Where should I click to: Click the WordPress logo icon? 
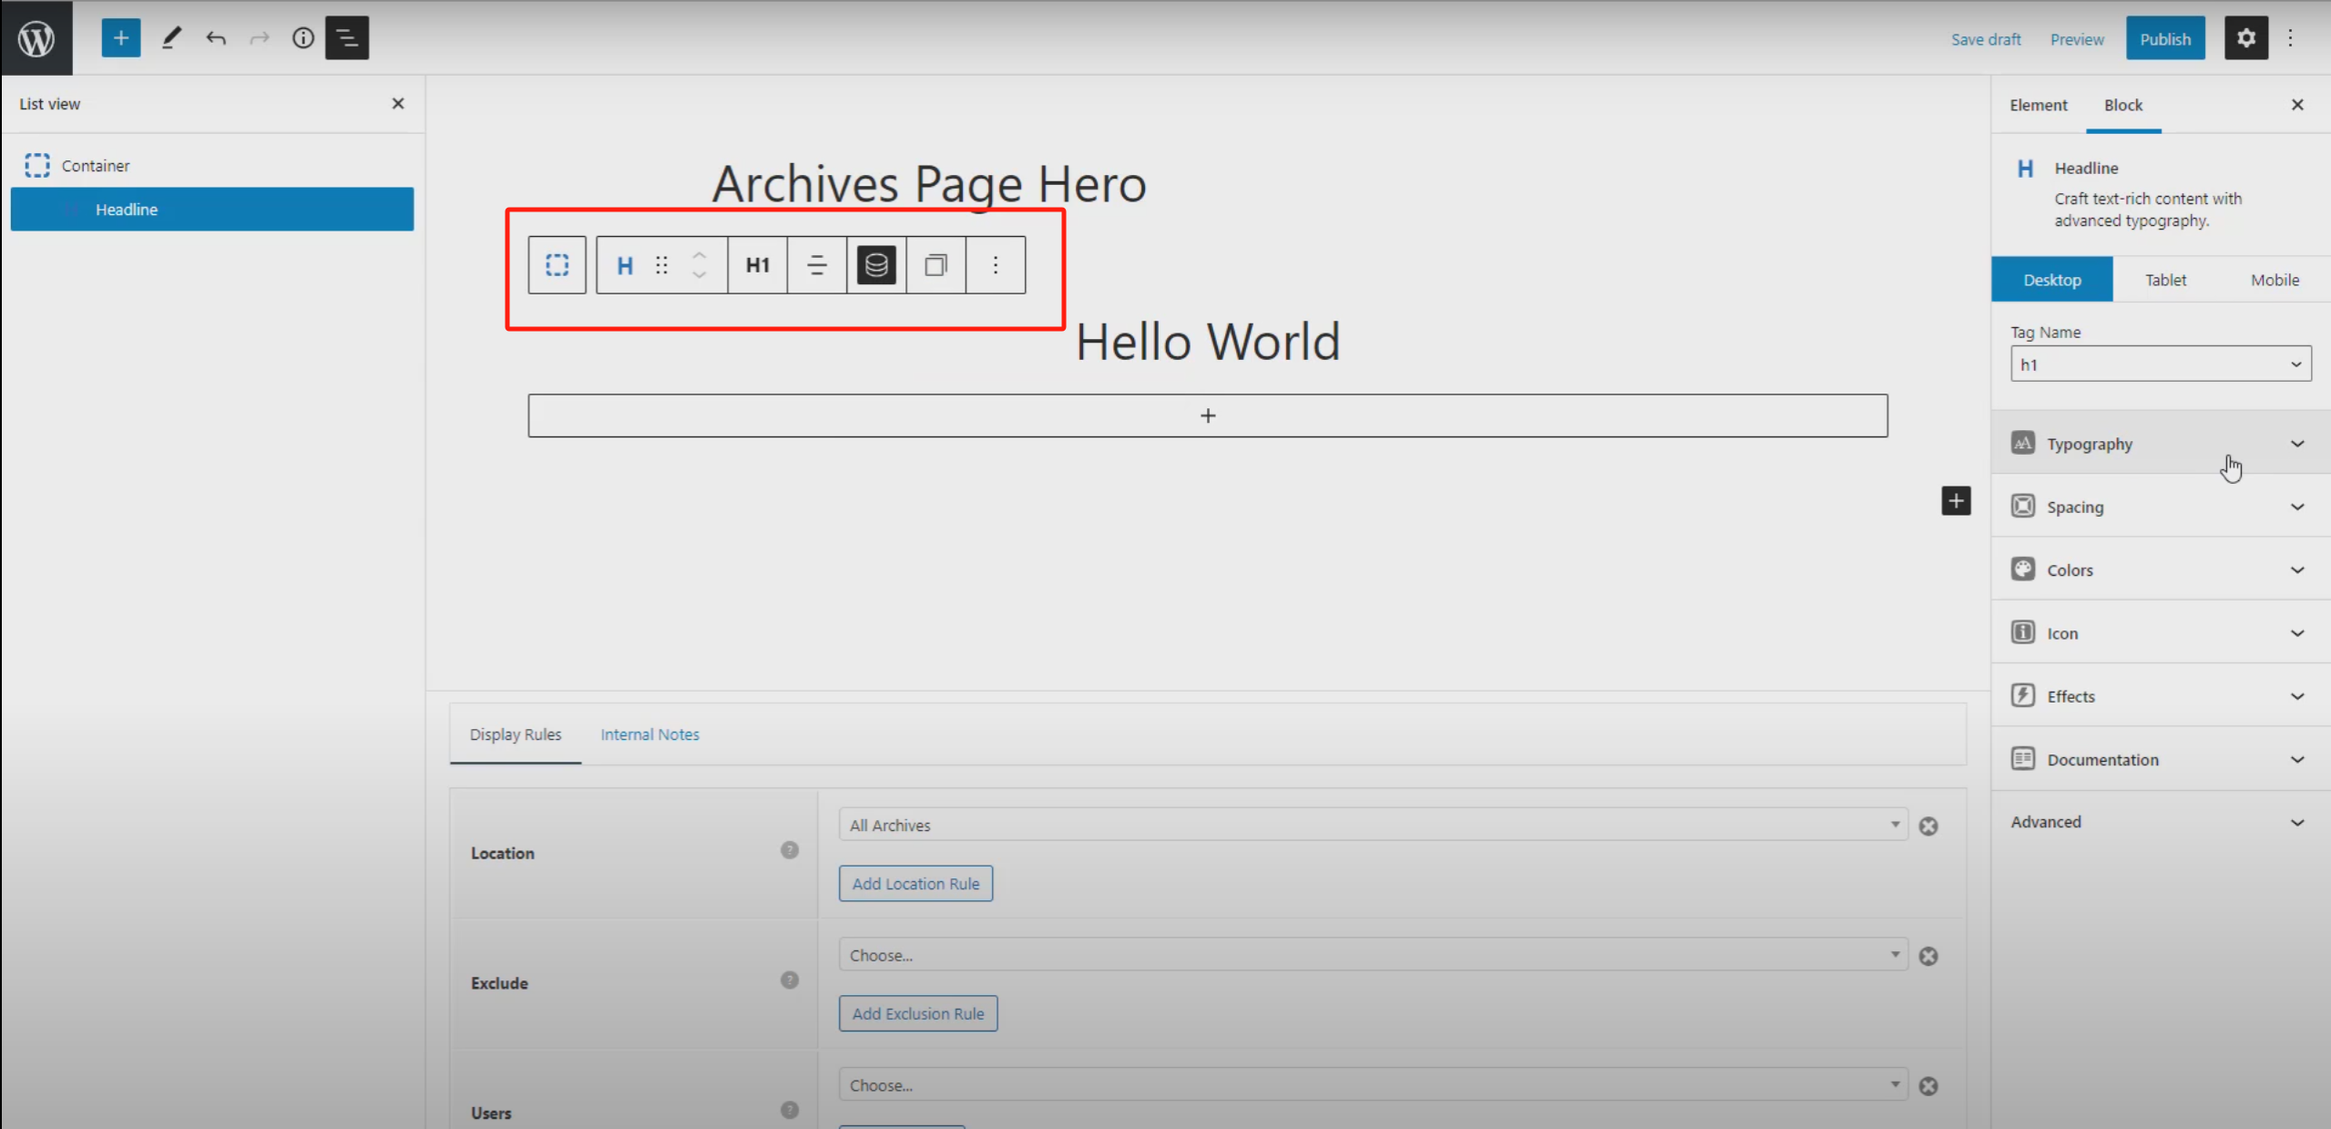tap(36, 38)
